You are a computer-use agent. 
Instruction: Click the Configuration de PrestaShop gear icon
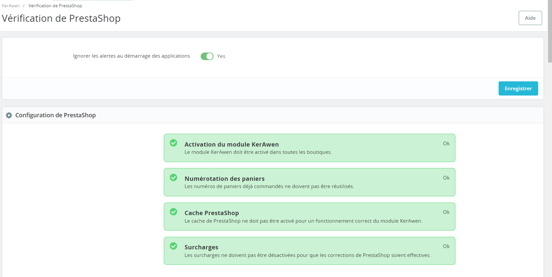point(9,115)
